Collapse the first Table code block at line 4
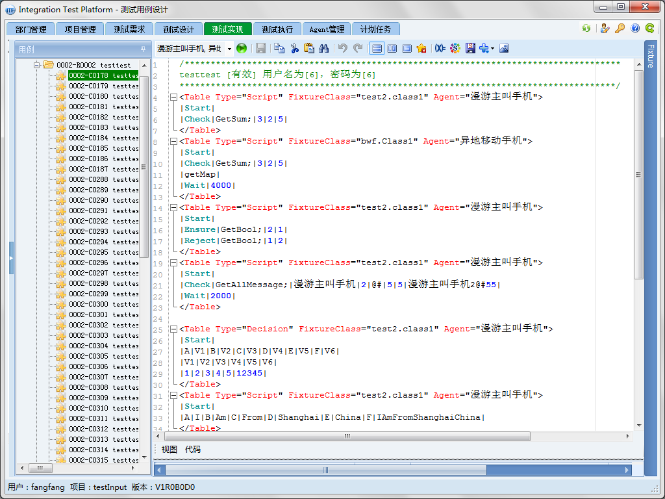 tap(173, 97)
